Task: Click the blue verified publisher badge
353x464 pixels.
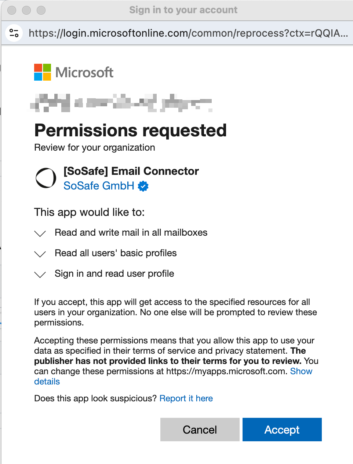Action: tap(143, 186)
